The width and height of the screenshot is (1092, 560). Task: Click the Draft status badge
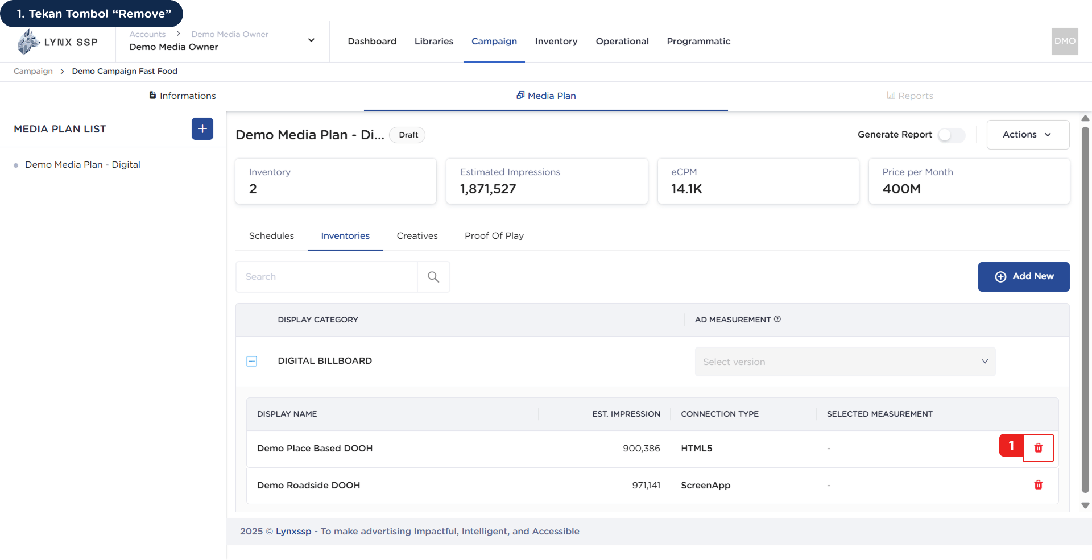[x=408, y=135]
